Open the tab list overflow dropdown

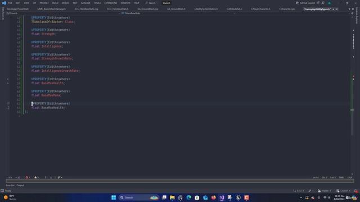349,9
